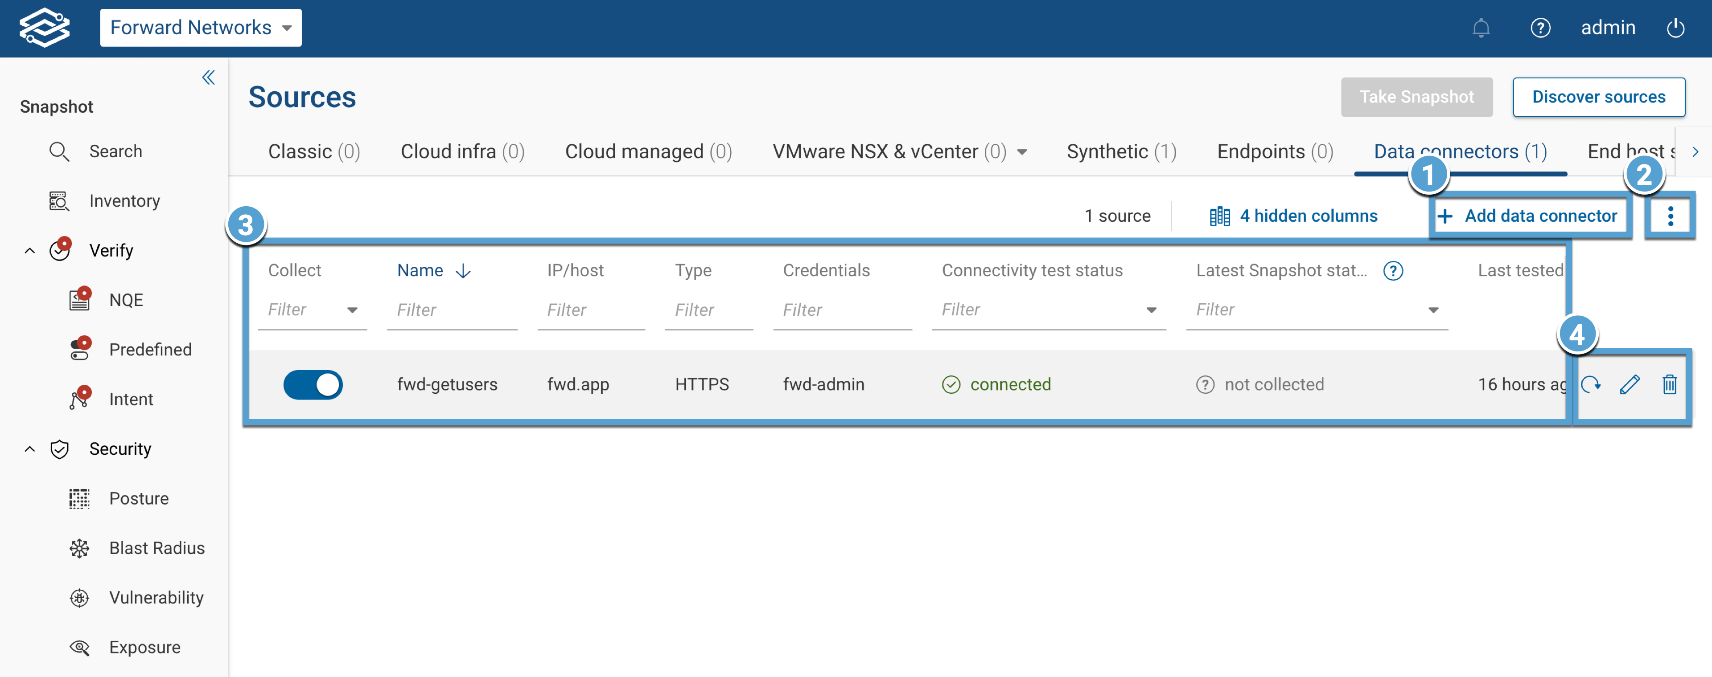
Task: Switch to the Synthetic tab
Action: click(1120, 151)
